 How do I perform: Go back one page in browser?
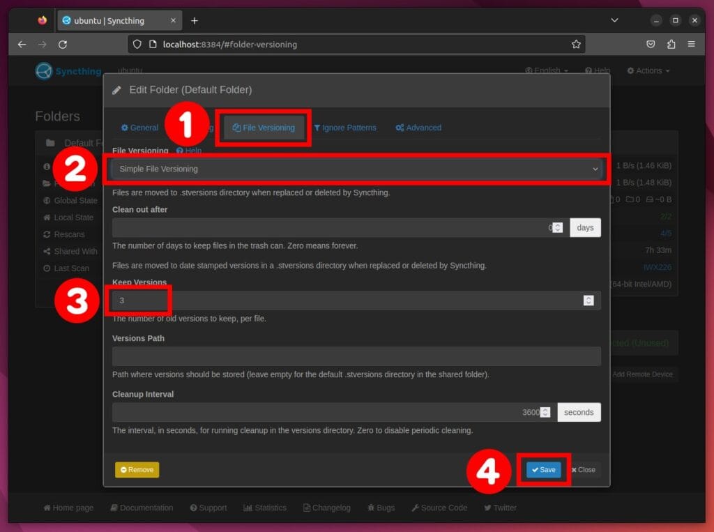(x=22, y=44)
